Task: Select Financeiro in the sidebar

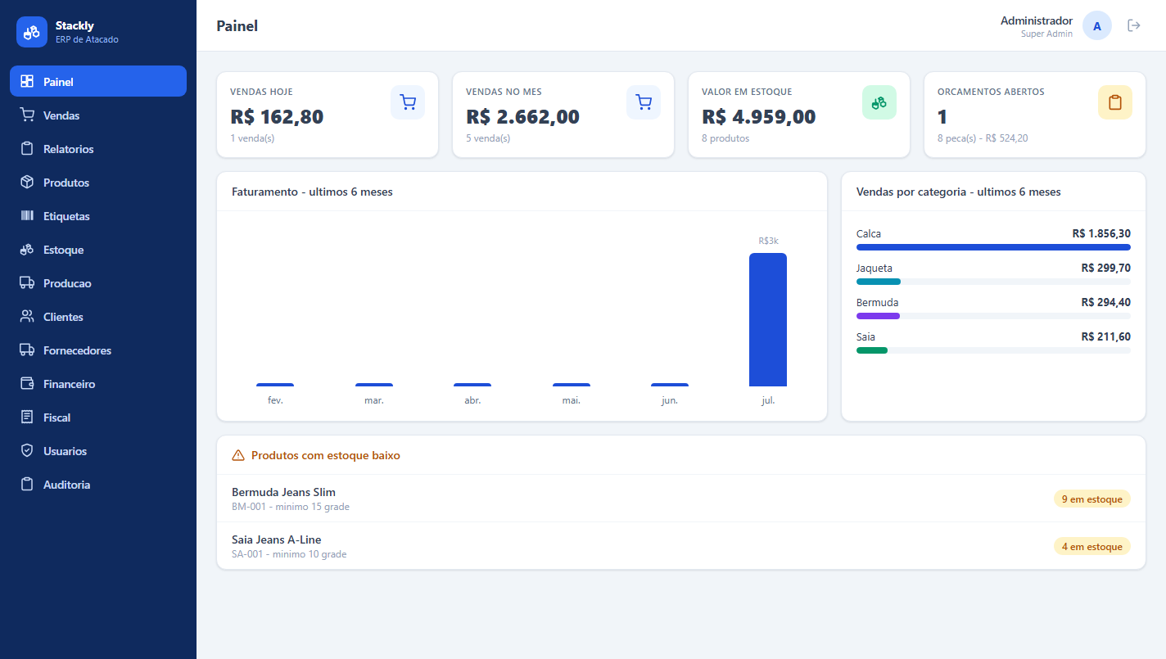Action: point(98,383)
